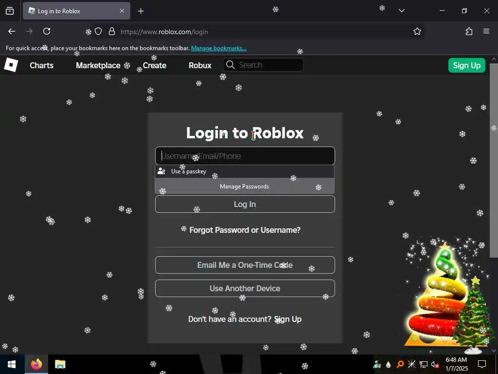Close the Log in to Roblox tab

pyautogui.click(x=122, y=11)
